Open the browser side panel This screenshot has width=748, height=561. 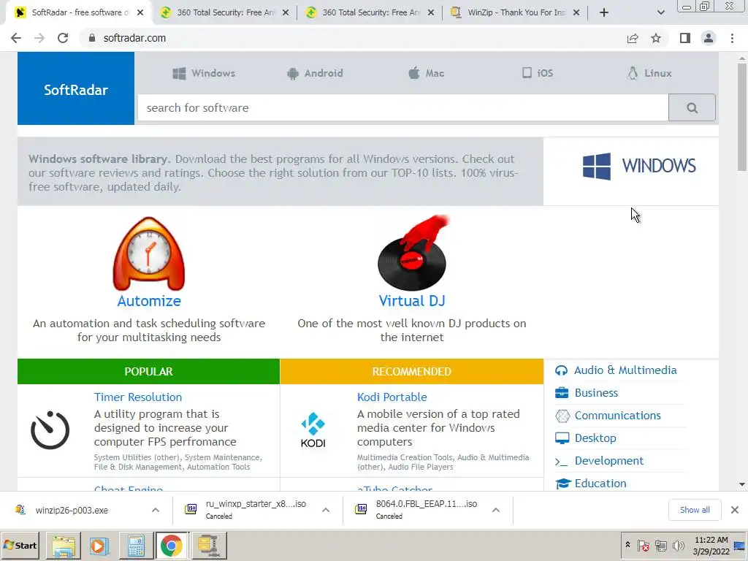[x=685, y=38]
